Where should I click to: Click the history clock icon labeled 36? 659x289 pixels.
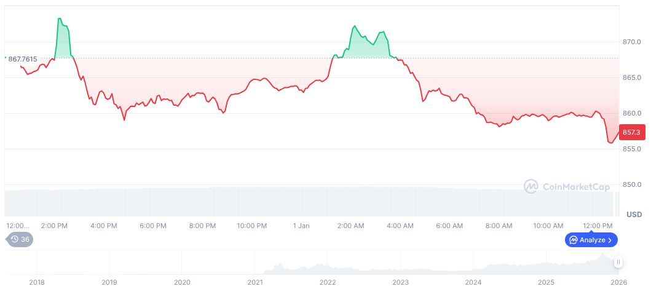click(15, 240)
